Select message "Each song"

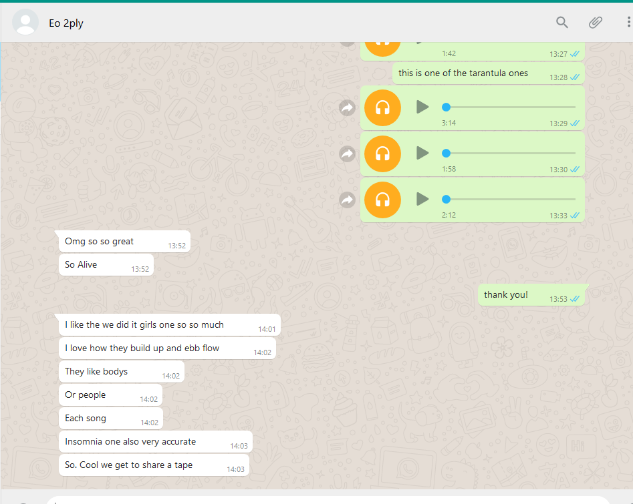point(111,419)
